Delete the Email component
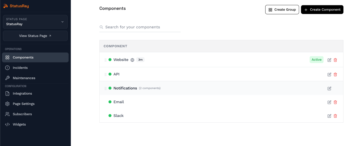Screen dimensions: 356x146 [x=336, y=102]
